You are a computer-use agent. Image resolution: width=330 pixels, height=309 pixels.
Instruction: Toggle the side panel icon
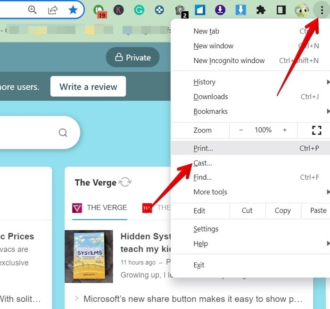click(281, 10)
